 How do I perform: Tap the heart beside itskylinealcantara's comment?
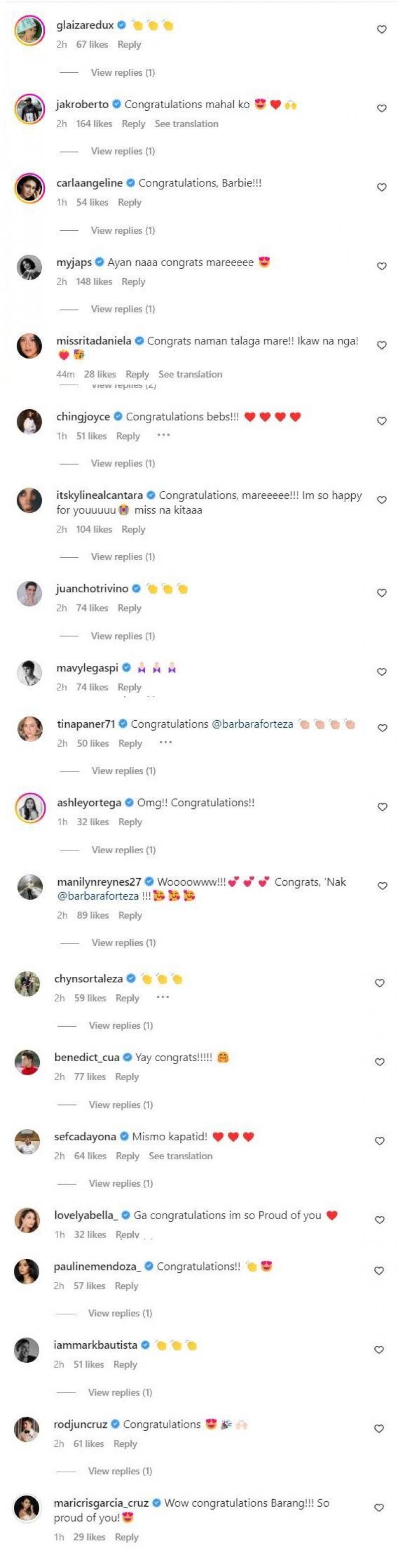(x=381, y=499)
